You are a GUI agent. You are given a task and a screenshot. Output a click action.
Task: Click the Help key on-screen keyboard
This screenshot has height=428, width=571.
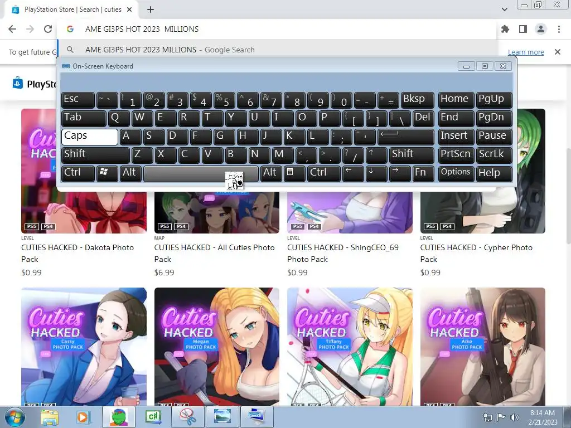pos(494,174)
